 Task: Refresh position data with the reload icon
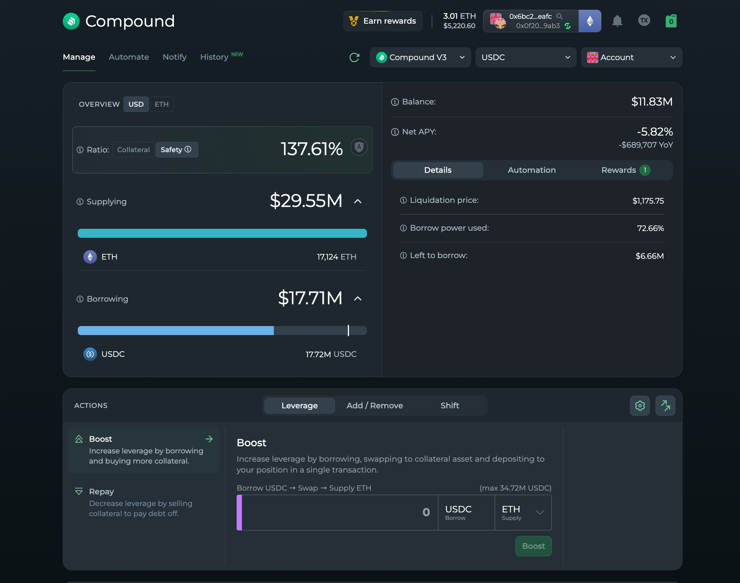[354, 57]
